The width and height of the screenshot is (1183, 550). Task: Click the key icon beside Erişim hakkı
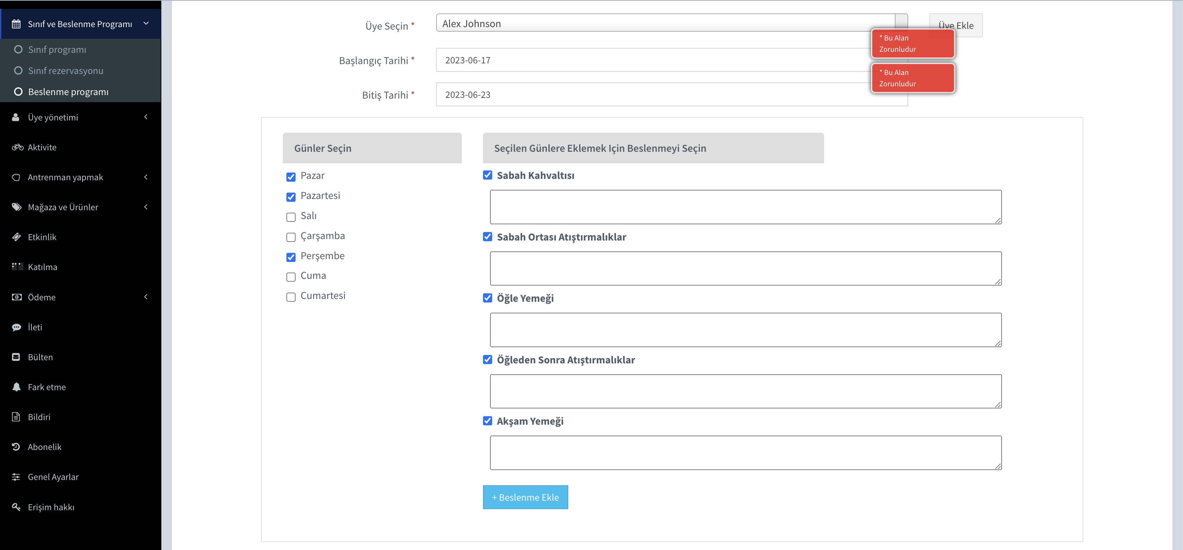point(16,507)
